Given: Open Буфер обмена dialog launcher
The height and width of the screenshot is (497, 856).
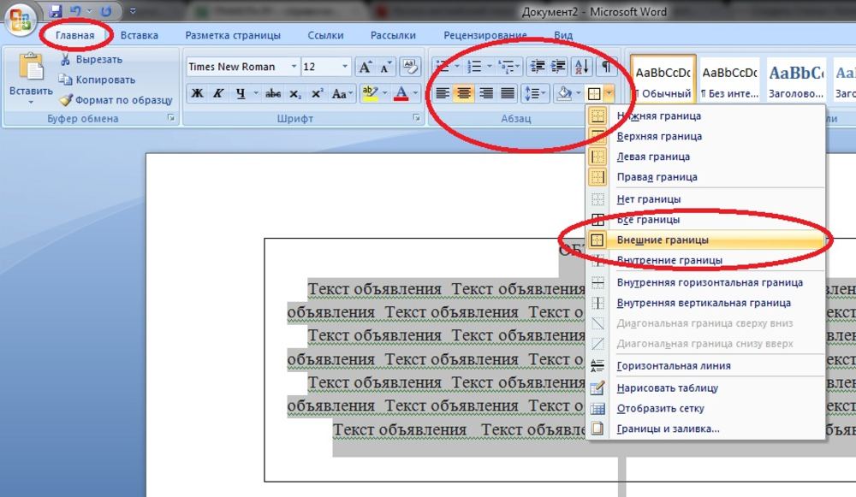Looking at the screenshot, I should (x=171, y=118).
